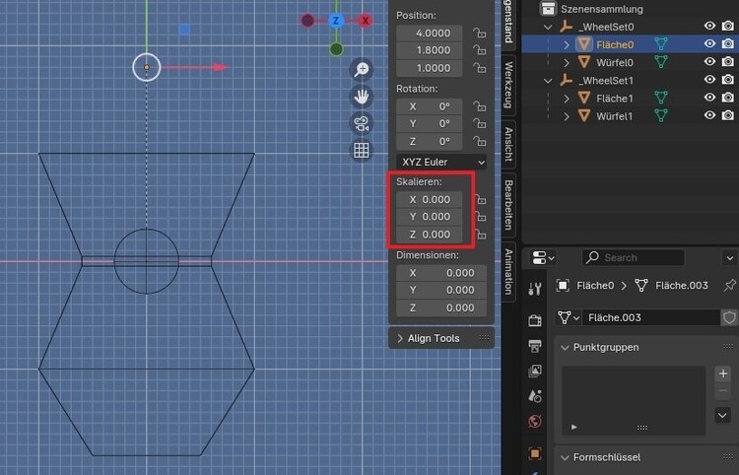739x475 pixels.
Task: Toggle camera view icon in viewport
Action: [362, 123]
